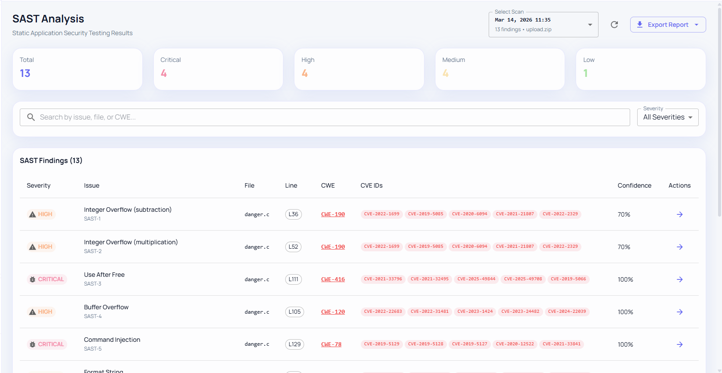
Task: Open details arrow for Use After Free
Action: [x=679, y=279]
